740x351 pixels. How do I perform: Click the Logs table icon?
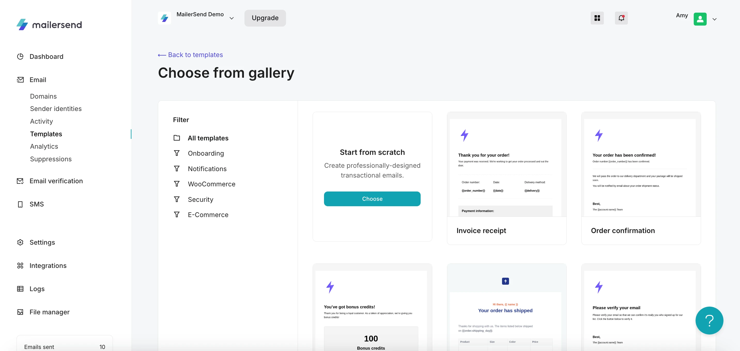click(x=20, y=289)
